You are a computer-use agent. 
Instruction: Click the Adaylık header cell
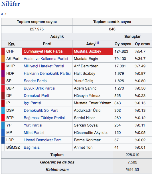[x=57, y=36]
